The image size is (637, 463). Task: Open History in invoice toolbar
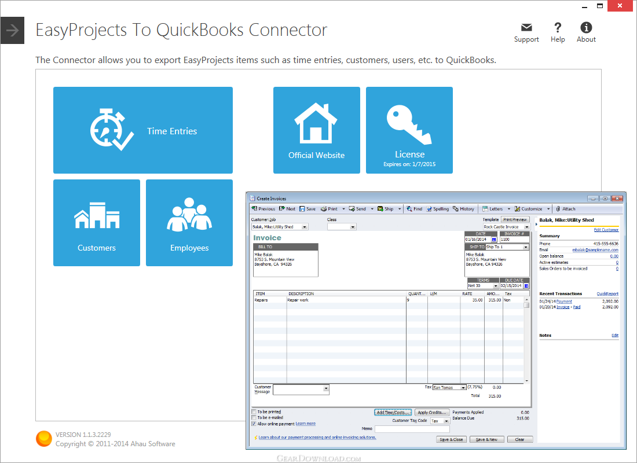point(463,209)
